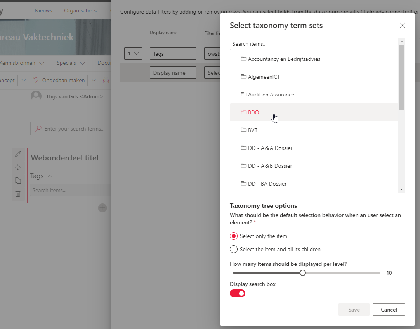Image resolution: width=420 pixels, height=329 pixels.
Task: Open the Nieuws menu item
Action: point(43,10)
